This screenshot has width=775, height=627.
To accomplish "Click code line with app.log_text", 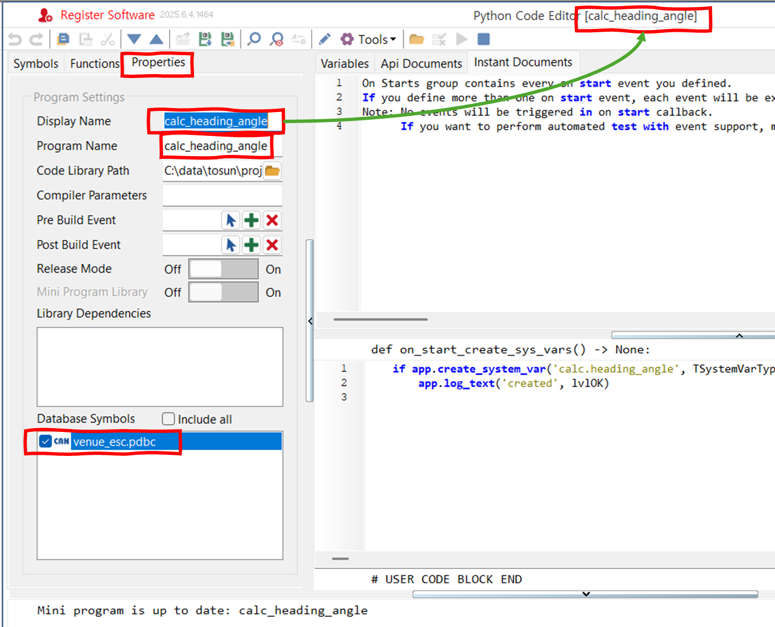I will click(x=514, y=383).
